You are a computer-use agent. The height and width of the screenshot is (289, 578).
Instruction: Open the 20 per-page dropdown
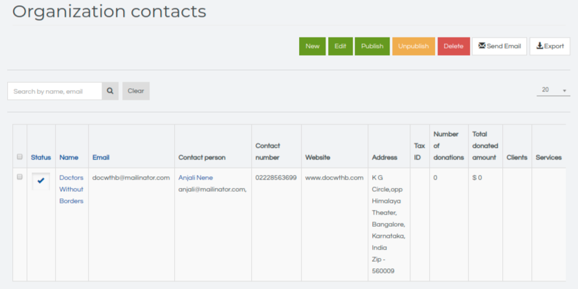(553, 90)
